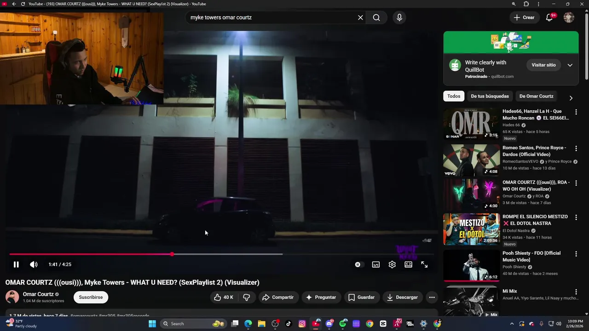
Task: Open the account avatar menu
Action: click(569, 17)
